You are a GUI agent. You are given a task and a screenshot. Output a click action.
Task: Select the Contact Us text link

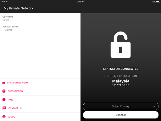tap(15, 108)
